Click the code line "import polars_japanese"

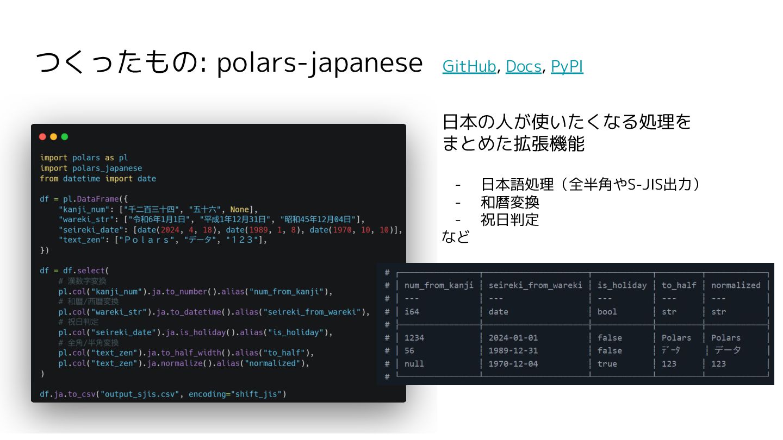(91, 168)
